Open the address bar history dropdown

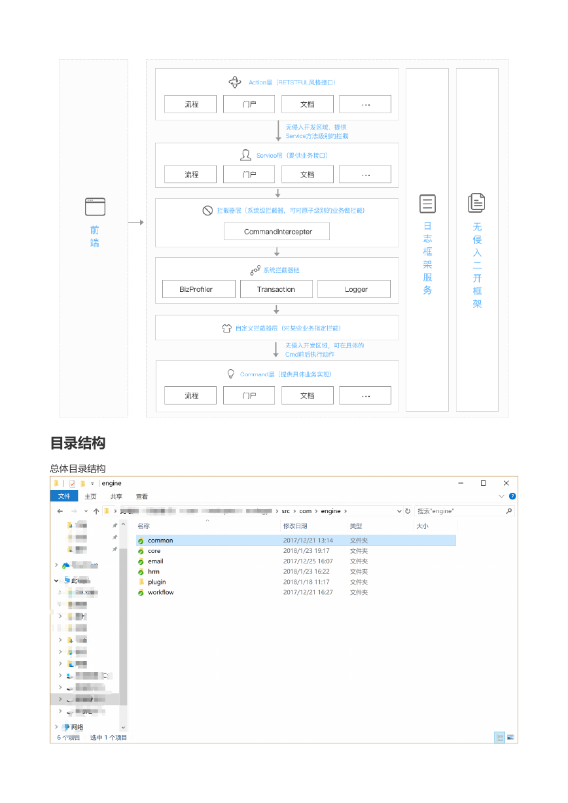[x=399, y=511]
